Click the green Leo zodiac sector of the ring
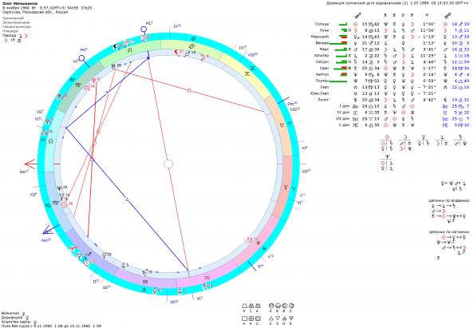 point(130,51)
